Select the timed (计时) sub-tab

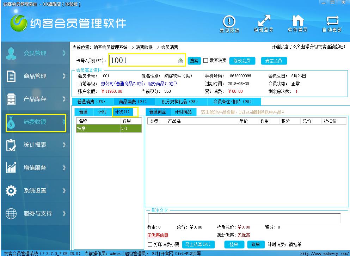pyautogui.click(x=102, y=112)
